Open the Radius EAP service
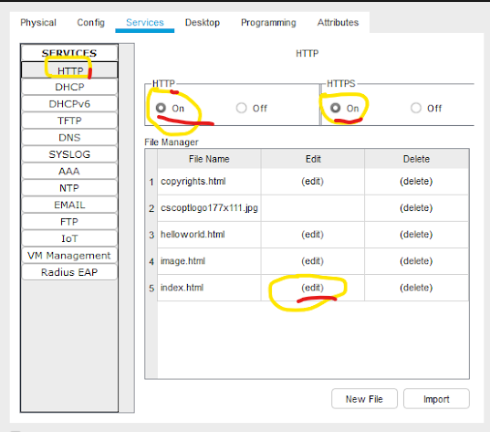Viewport: 490px width, 432px height. click(69, 272)
